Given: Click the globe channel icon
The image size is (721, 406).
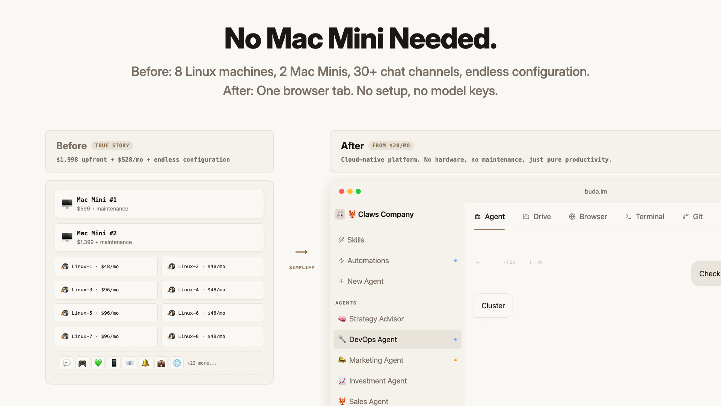Looking at the screenshot, I should (177, 363).
